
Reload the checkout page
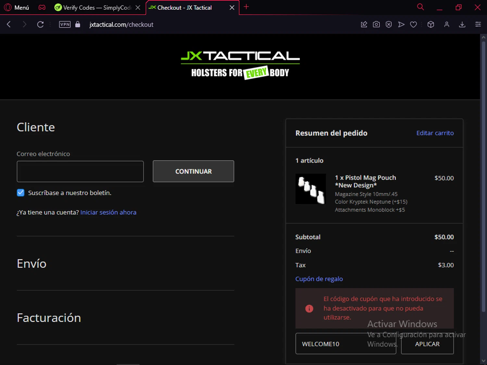coord(40,24)
